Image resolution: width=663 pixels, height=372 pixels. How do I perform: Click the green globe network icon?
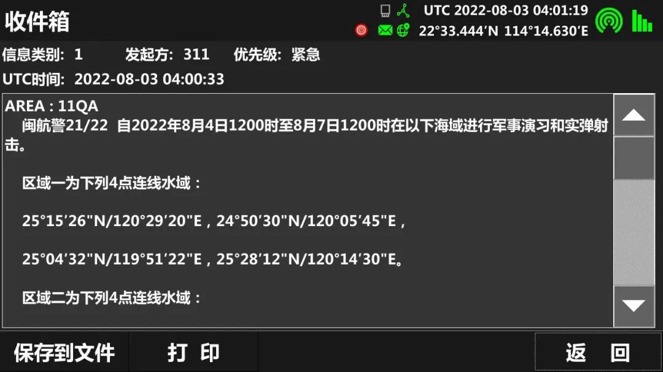pyautogui.click(x=403, y=30)
